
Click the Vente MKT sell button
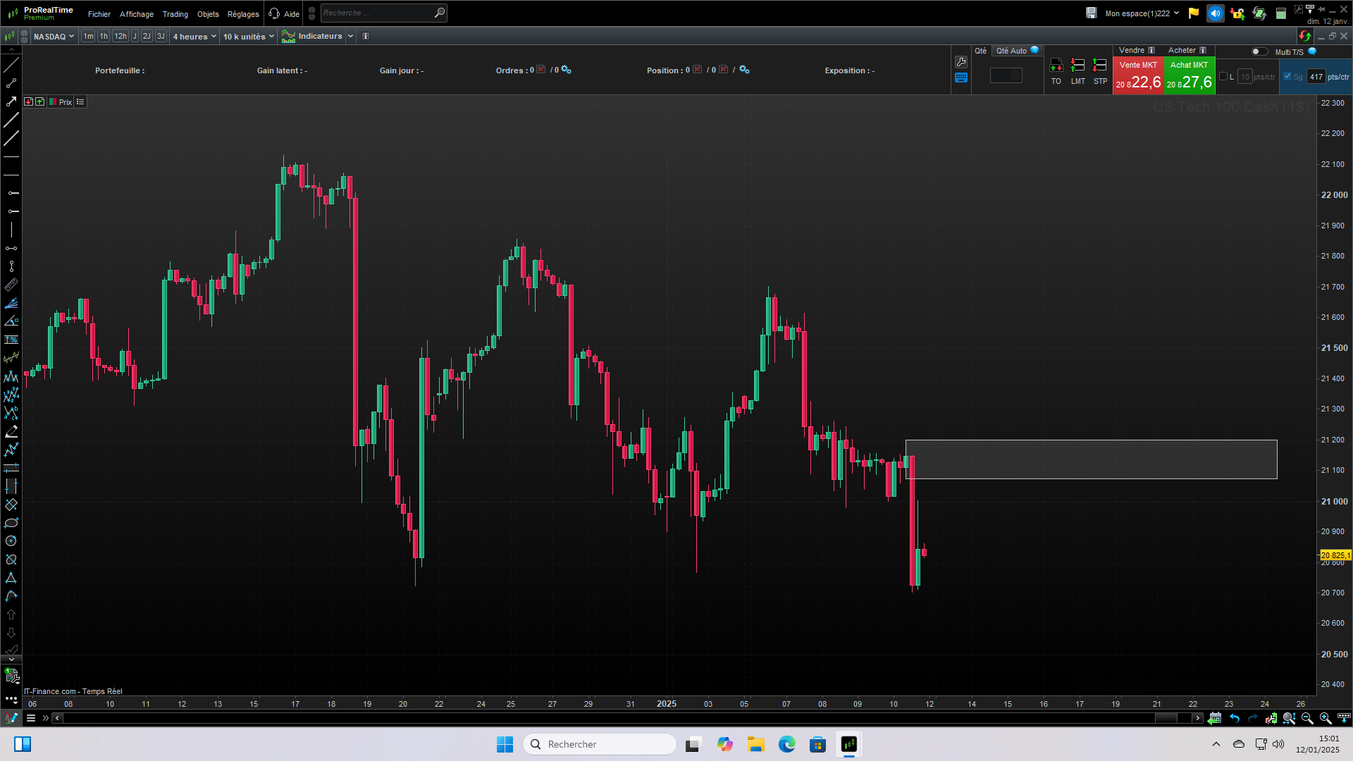pos(1138,75)
